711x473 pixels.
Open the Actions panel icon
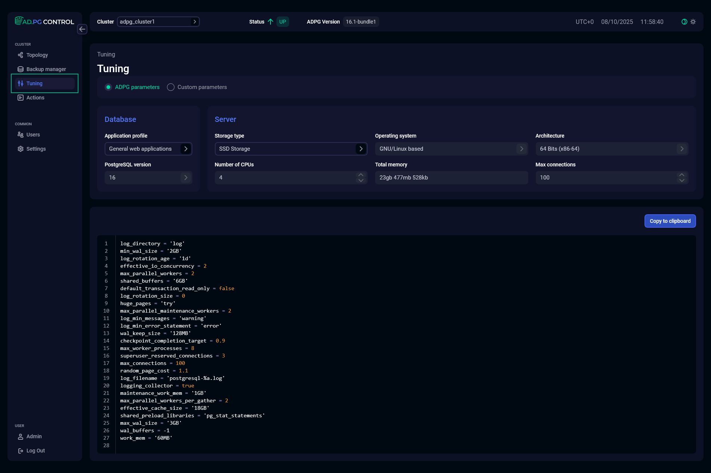tap(21, 97)
